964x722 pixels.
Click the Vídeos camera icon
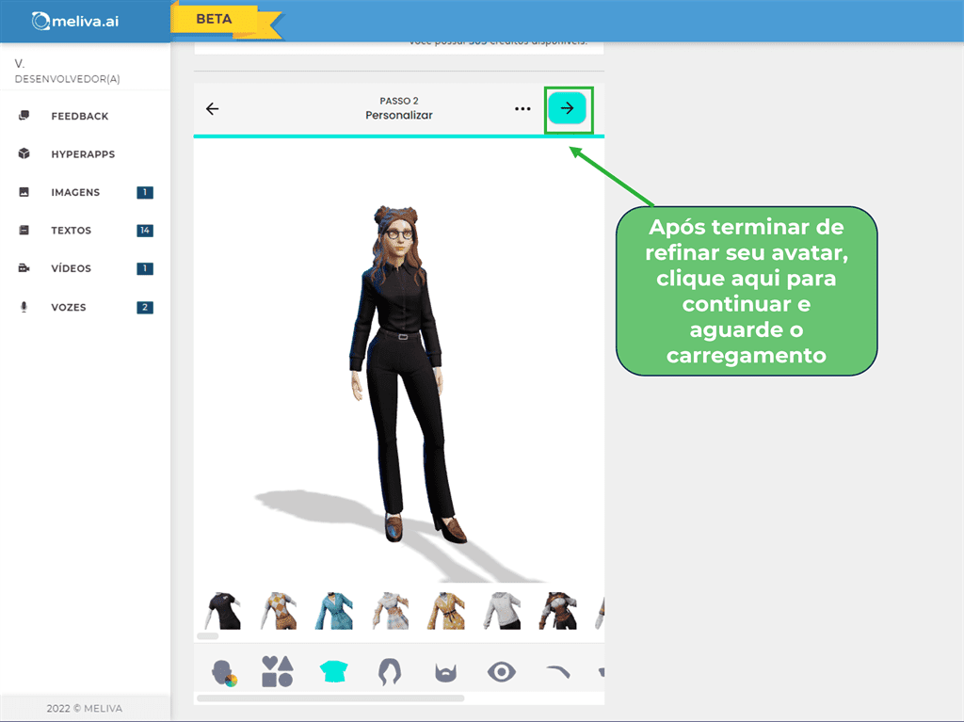click(24, 268)
